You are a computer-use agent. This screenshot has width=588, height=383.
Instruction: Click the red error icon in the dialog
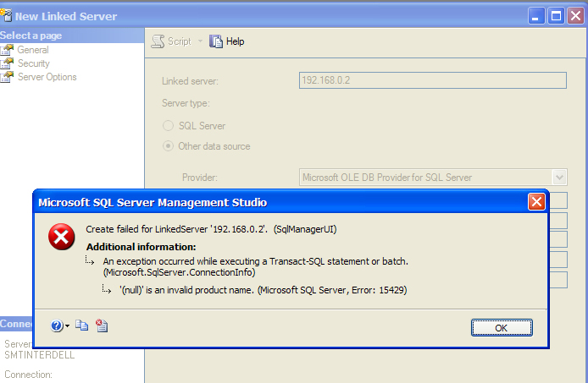62,237
